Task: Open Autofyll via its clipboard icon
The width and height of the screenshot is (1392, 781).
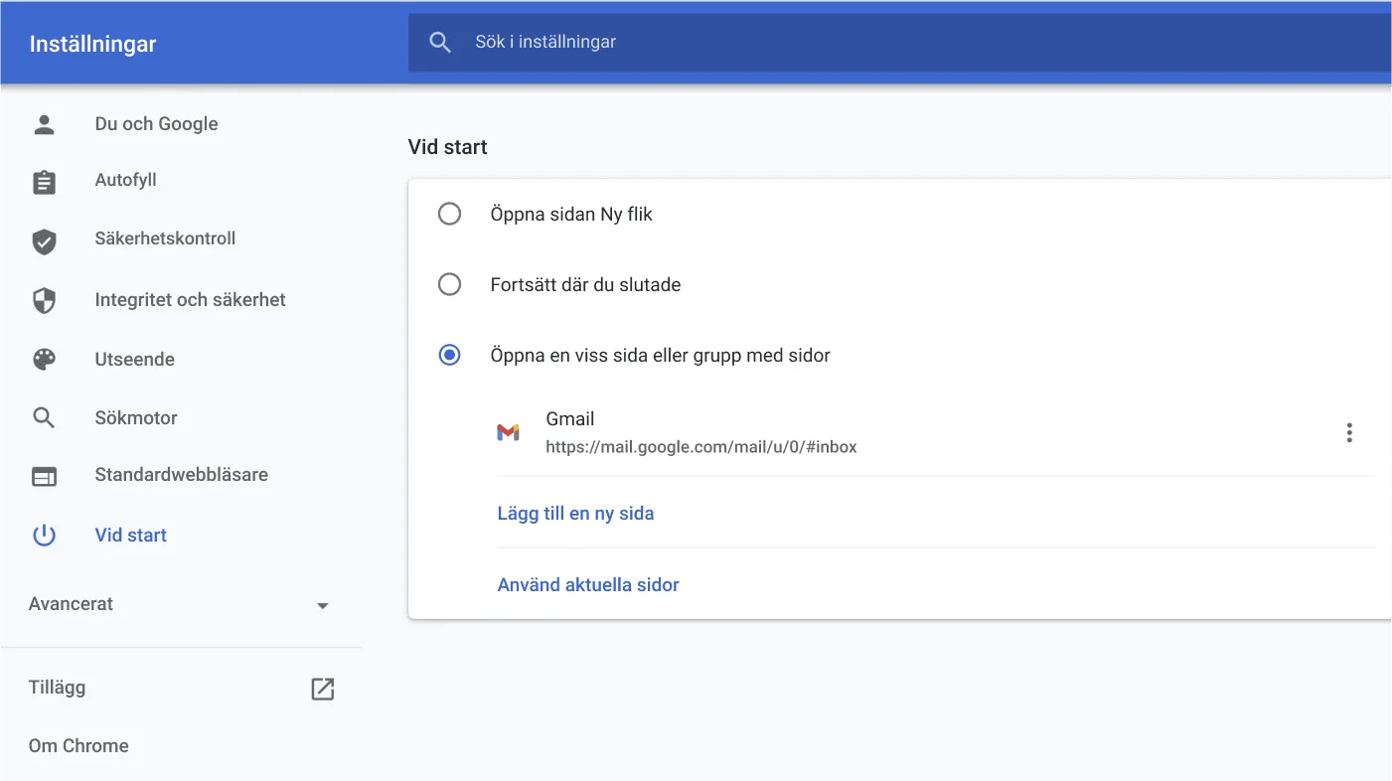Action: point(44,182)
